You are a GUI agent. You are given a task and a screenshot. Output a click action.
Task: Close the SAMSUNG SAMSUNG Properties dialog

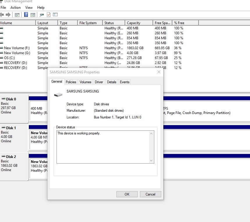coord(159,72)
